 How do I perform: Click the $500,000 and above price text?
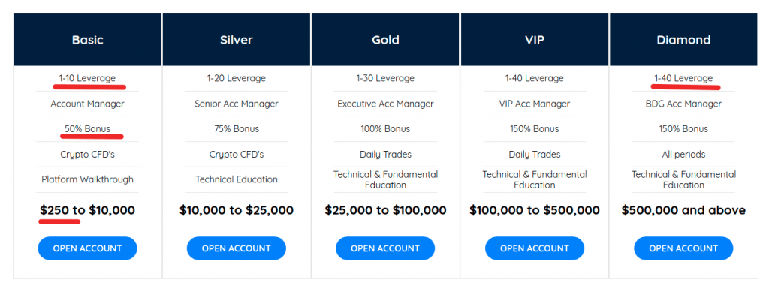[x=683, y=211]
